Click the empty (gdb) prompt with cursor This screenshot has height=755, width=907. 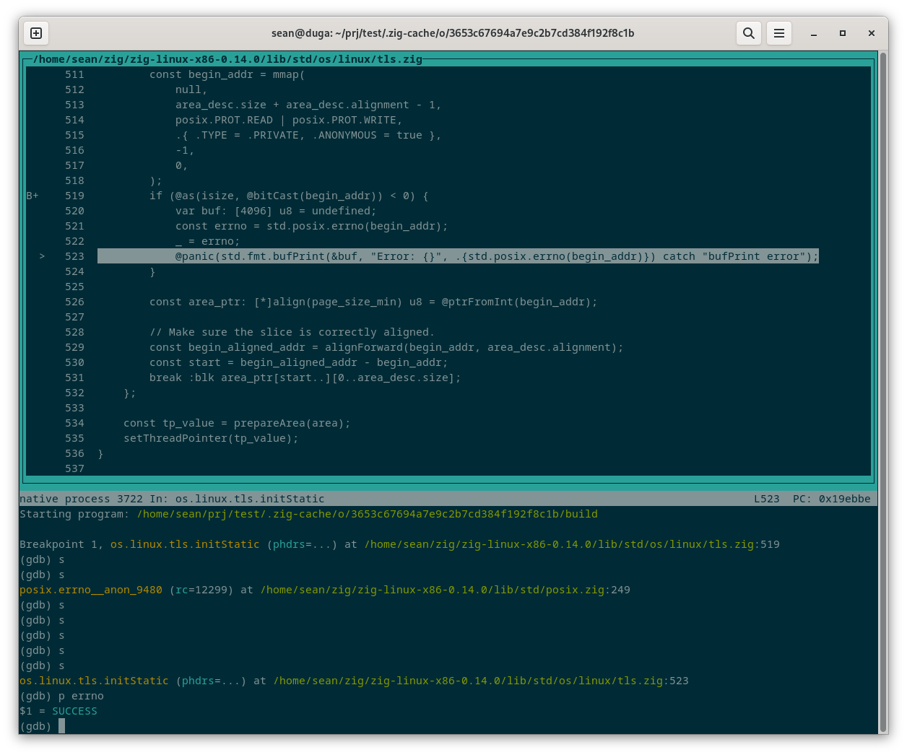tap(42, 726)
